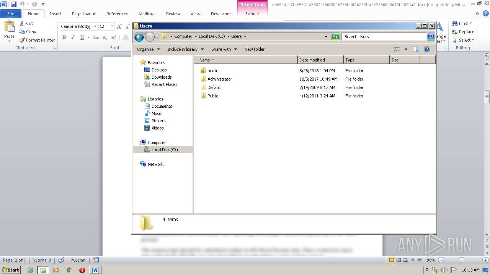Expand the address bar history dropdown arrow
This screenshot has height=275, width=490.
click(x=326, y=37)
